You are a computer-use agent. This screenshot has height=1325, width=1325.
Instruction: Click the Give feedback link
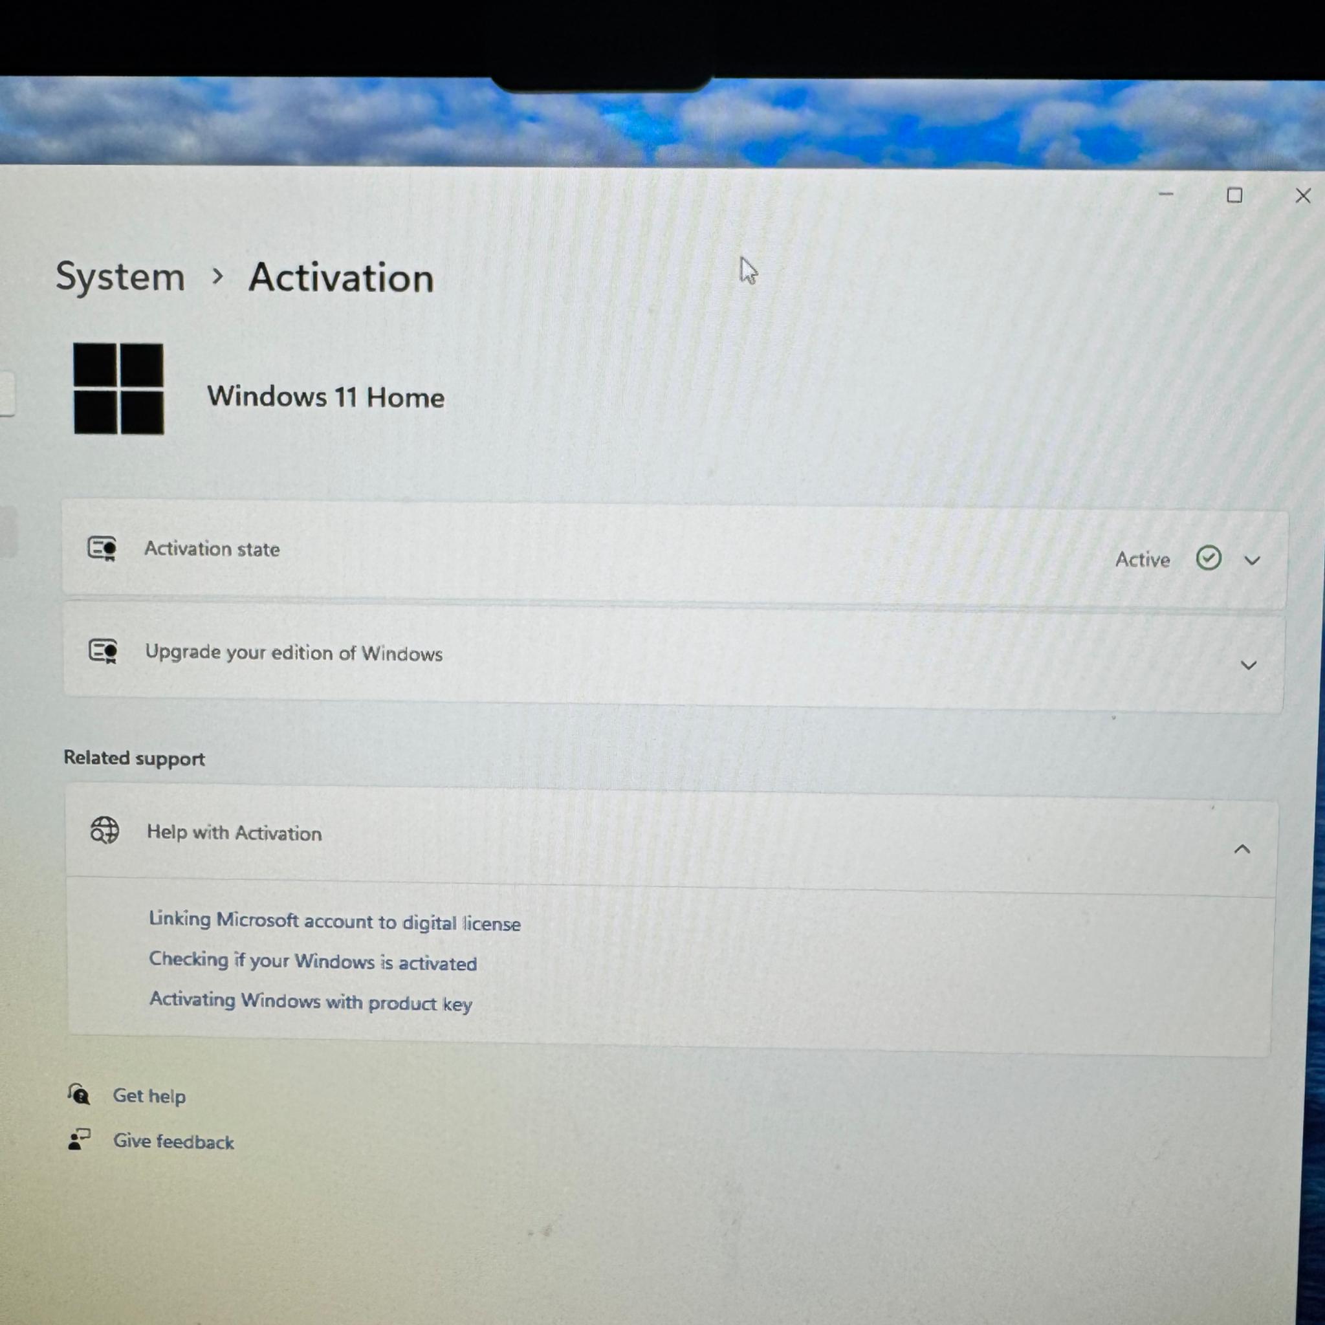pos(173,1141)
